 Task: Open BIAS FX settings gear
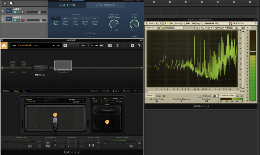(132, 45)
